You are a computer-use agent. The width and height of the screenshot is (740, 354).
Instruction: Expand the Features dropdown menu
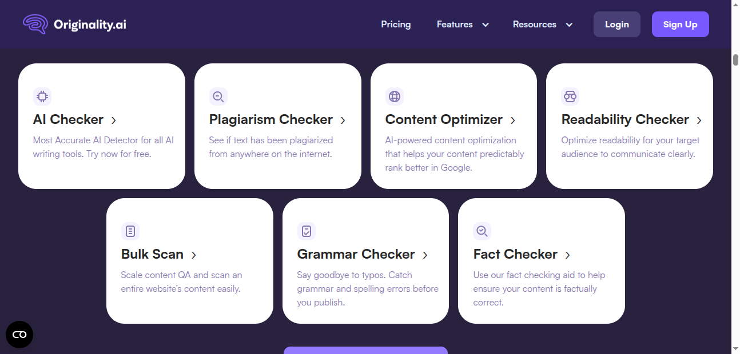click(462, 24)
